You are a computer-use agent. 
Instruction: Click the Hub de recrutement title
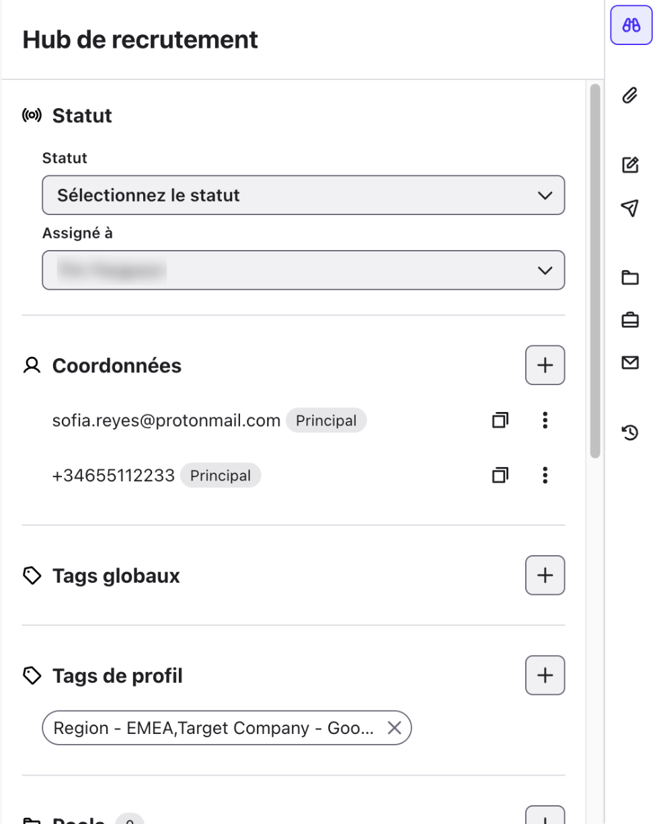141,40
